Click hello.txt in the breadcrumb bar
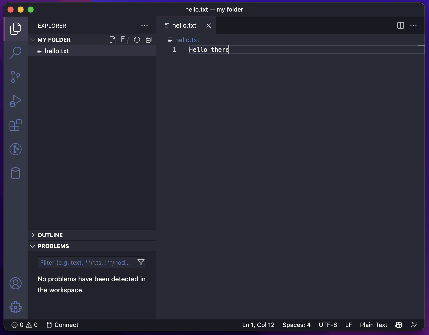This screenshot has width=429, height=335. pyautogui.click(x=187, y=40)
